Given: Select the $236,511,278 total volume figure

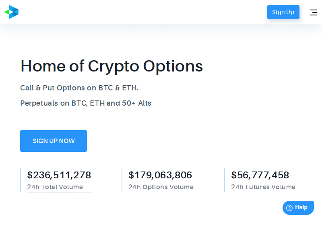Looking at the screenshot, I should [x=59, y=175].
